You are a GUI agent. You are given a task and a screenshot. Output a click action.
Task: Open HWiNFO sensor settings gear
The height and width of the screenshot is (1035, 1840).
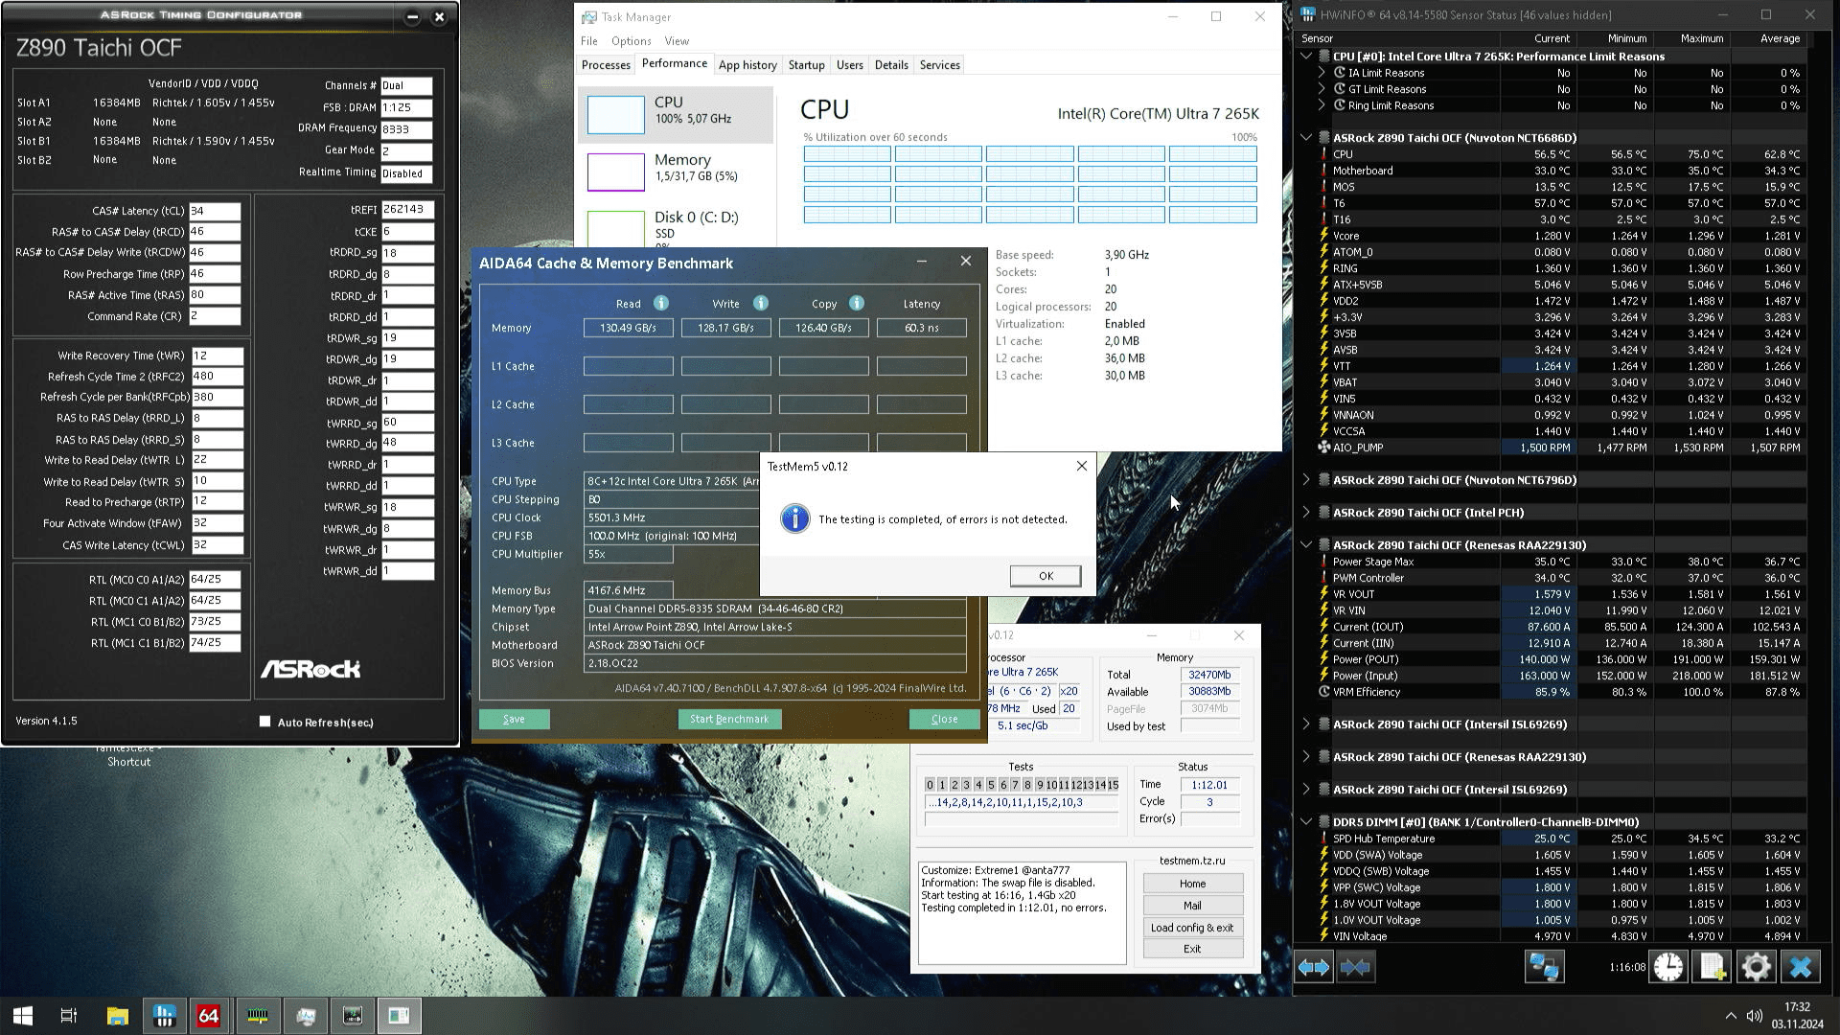point(1756,967)
